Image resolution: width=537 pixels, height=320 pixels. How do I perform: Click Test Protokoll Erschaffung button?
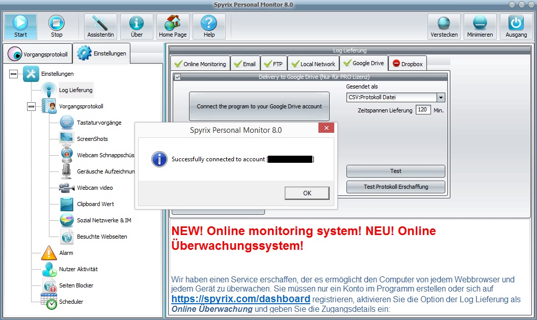pyautogui.click(x=395, y=187)
